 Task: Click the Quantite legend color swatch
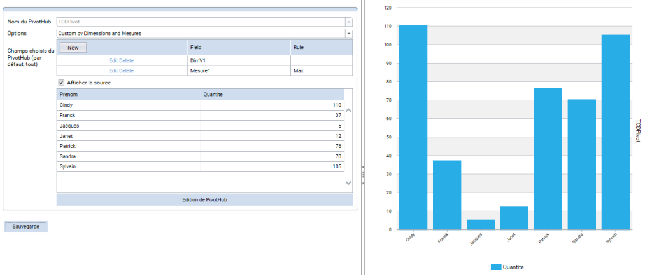point(496,267)
